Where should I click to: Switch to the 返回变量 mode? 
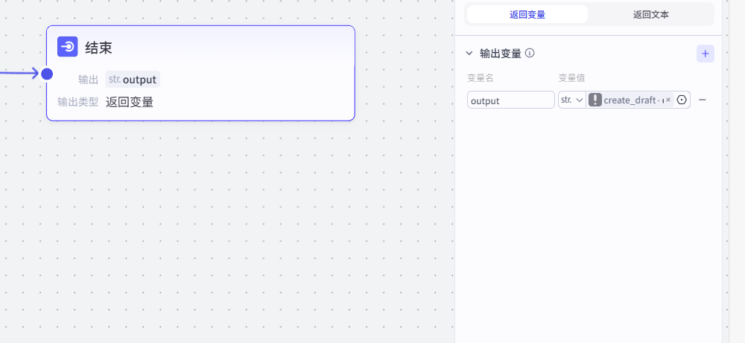point(527,14)
